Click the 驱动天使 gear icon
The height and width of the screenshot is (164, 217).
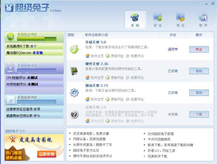74,92
